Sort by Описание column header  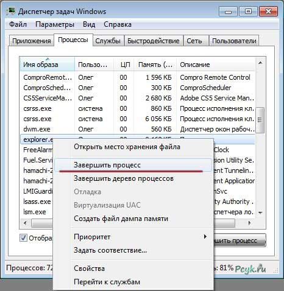(x=215, y=65)
